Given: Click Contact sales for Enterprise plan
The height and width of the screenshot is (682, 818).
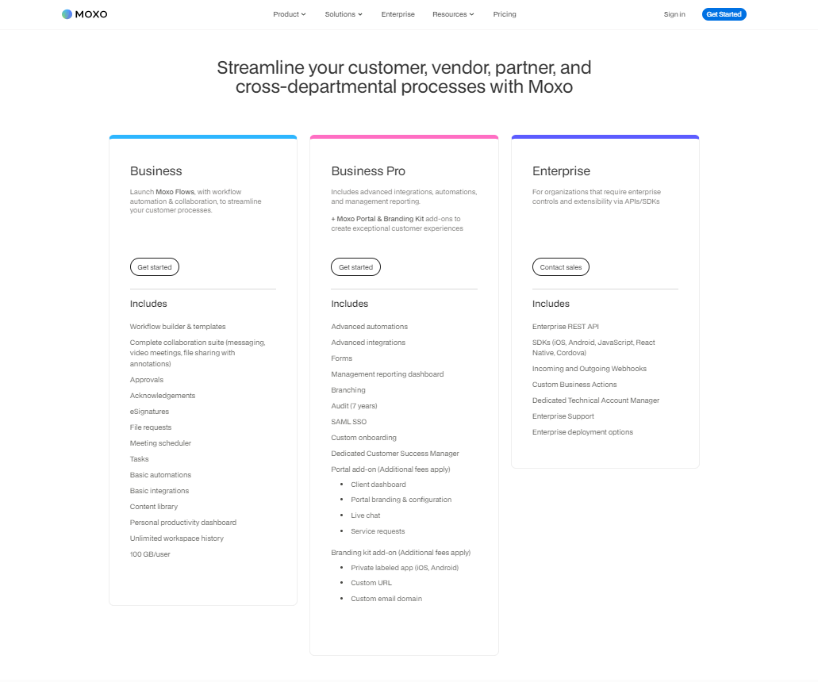Looking at the screenshot, I should tap(560, 266).
